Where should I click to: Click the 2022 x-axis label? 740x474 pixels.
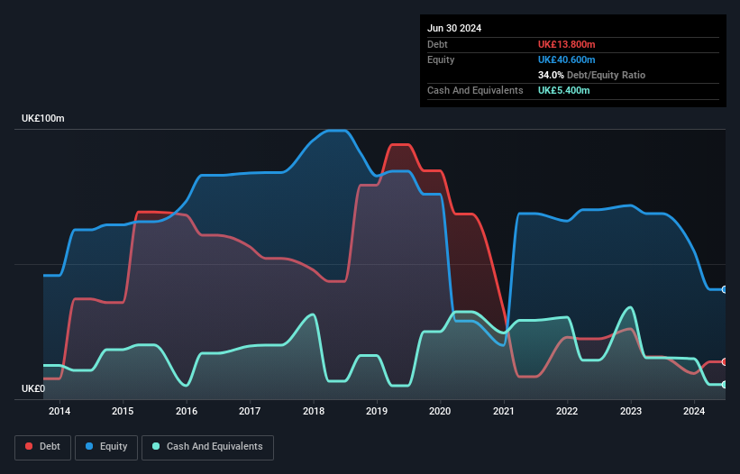pos(567,411)
